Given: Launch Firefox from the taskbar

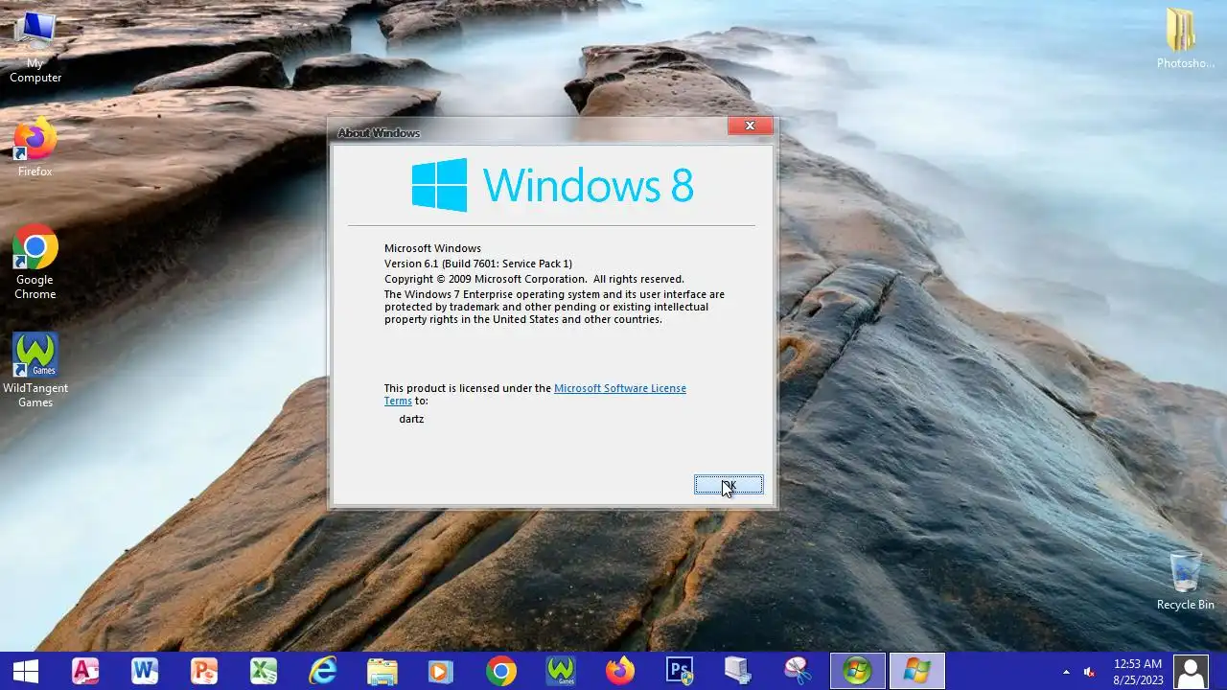Looking at the screenshot, I should click(620, 671).
